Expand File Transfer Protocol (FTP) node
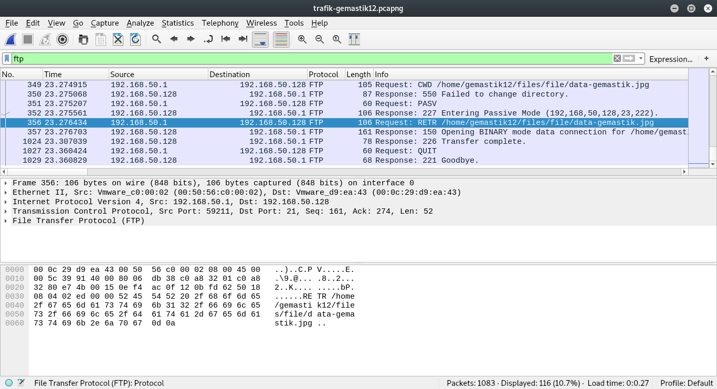The height and width of the screenshot is (389, 717). click(x=6, y=221)
